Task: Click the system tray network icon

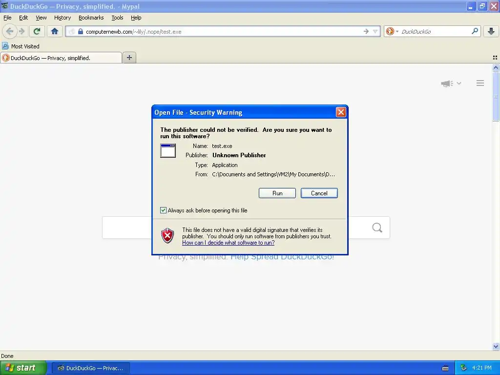Action: coord(464,368)
